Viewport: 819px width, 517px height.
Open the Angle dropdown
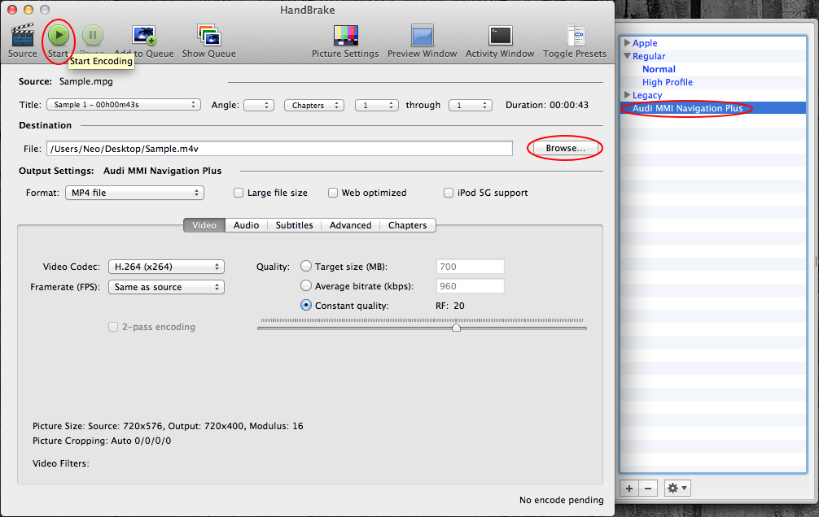(259, 105)
